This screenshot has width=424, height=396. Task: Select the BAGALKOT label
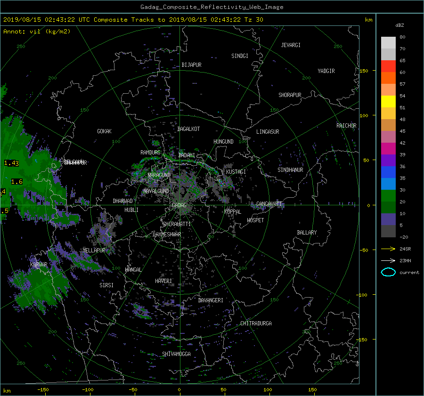coord(188,129)
